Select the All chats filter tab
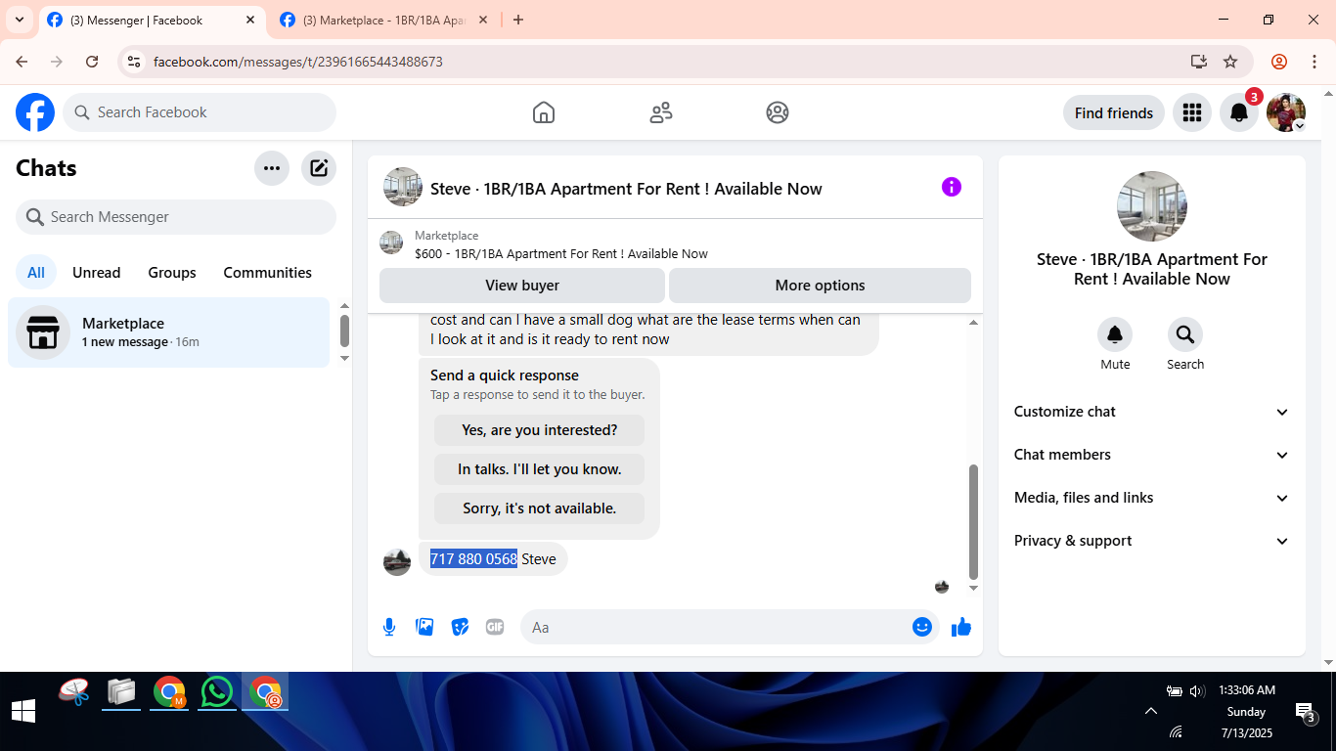Screen dimensions: 1336x751 click(x=36, y=273)
